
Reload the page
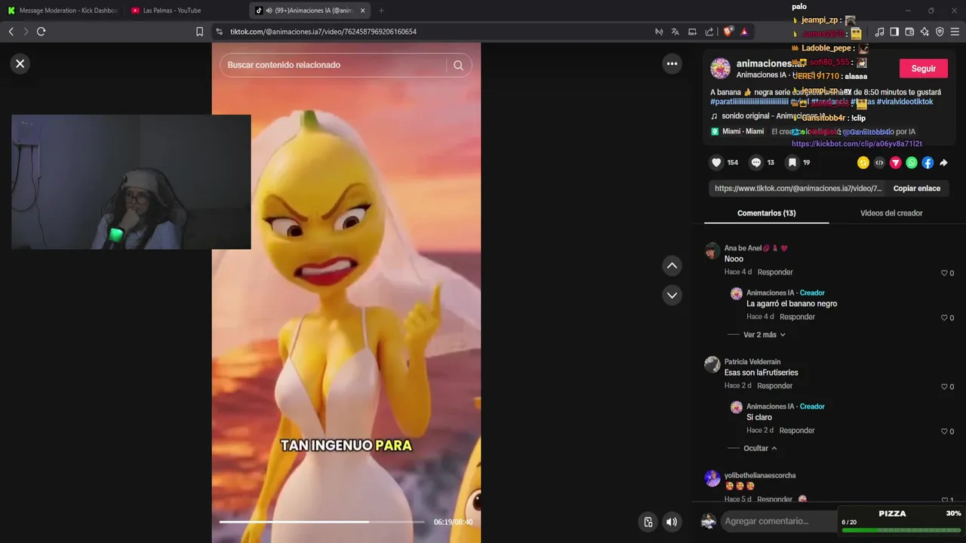point(41,32)
